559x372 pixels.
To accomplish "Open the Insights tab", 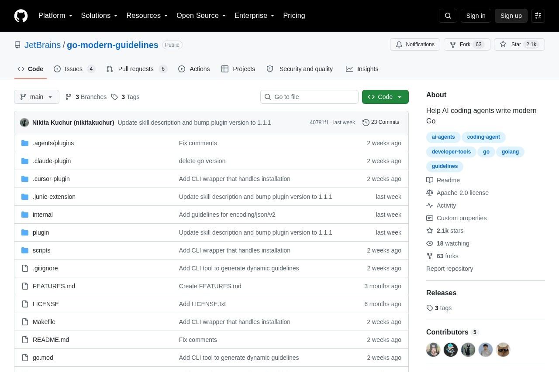I will pos(362,69).
